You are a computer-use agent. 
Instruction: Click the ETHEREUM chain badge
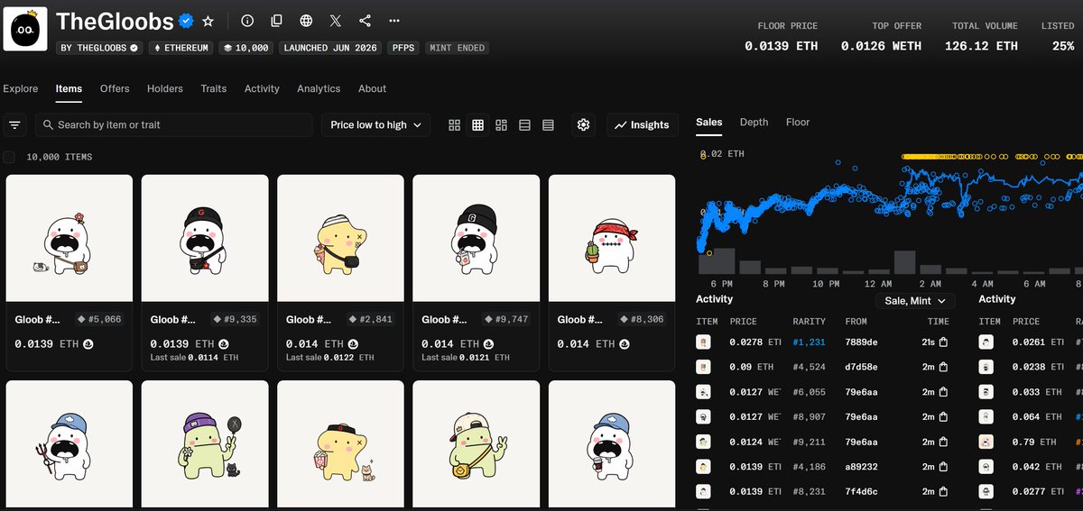(183, 48)
